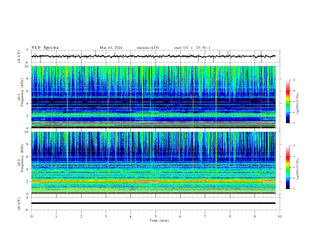Click the "6" kHz tick on ch.2 frequency axis
This screenshot has width=315, height=243.
click(27, 156)
